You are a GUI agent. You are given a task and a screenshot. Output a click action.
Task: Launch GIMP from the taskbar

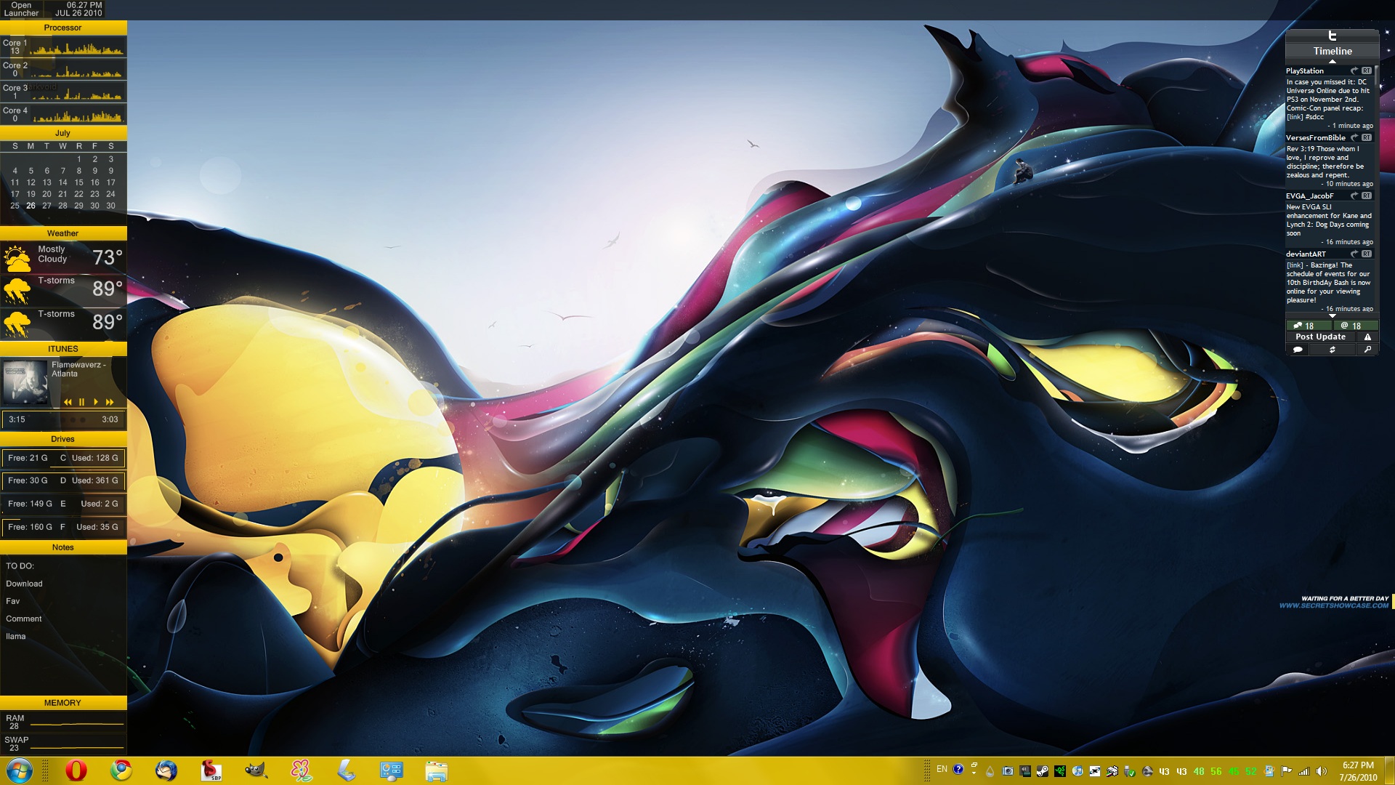[x=256, y=770]
